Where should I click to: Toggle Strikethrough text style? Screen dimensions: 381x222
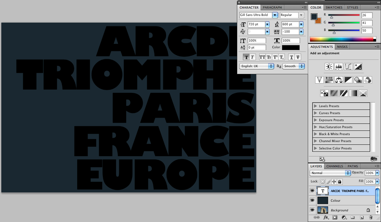coord(298,57)
